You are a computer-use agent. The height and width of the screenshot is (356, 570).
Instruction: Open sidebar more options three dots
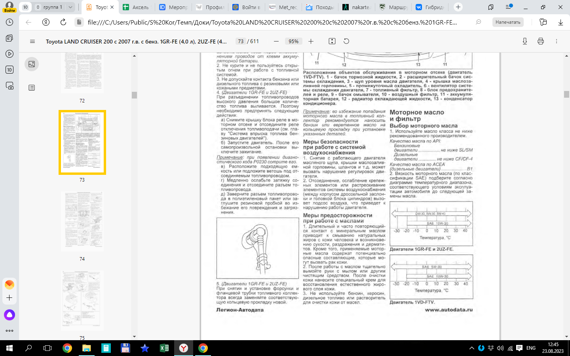tap(9, 331)
